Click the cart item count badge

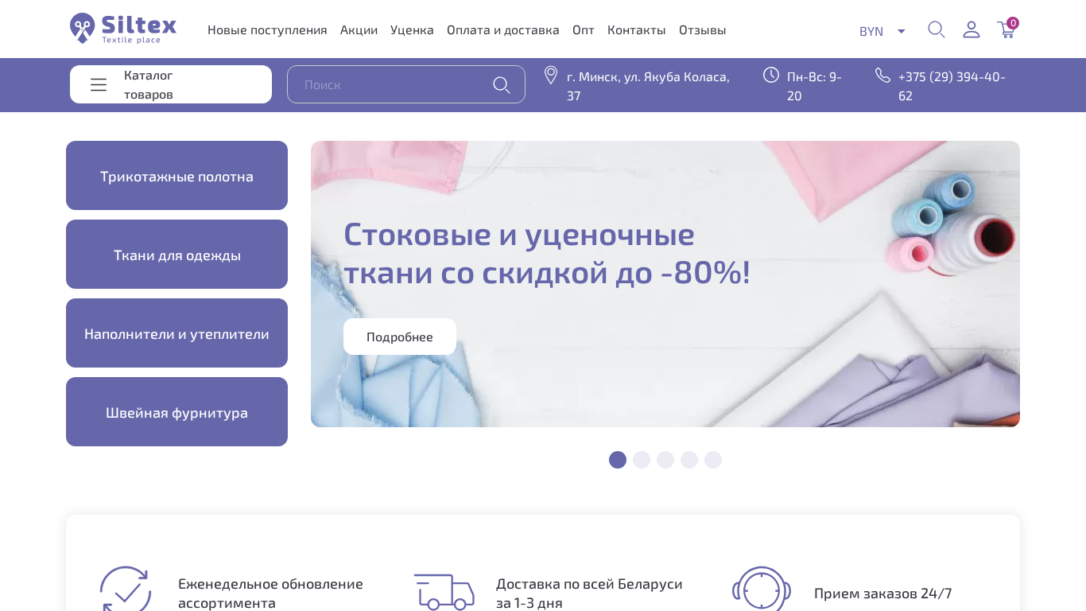pyautogui.click(x=1013, y=23)
